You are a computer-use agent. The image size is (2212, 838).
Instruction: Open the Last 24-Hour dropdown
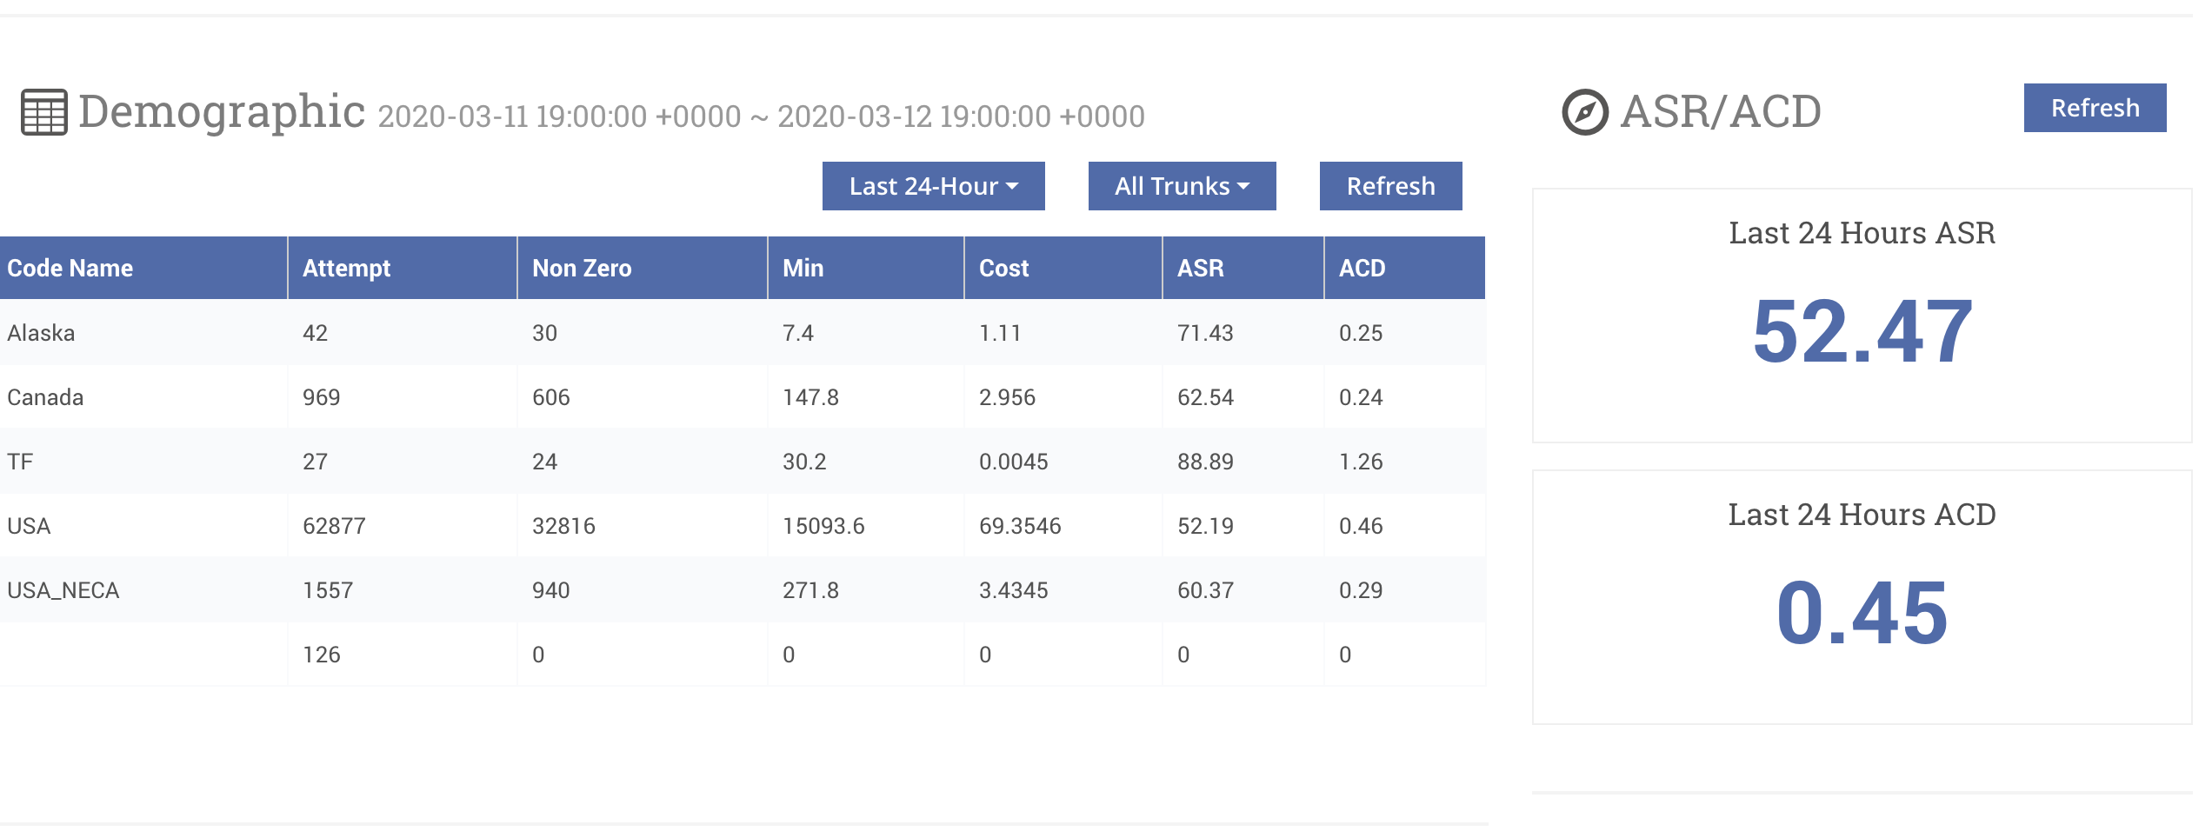click(x=933, y=186)
